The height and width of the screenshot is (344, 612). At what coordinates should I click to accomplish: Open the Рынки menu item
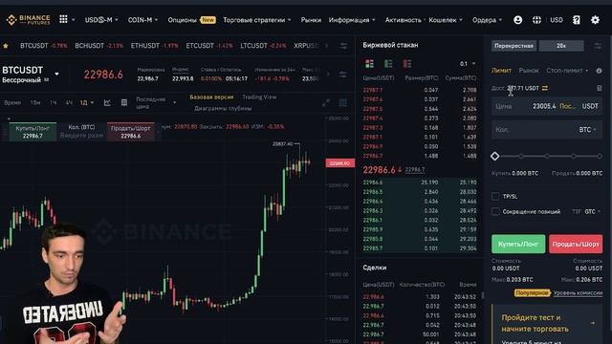pyautogui.click(x=311, y=20)
